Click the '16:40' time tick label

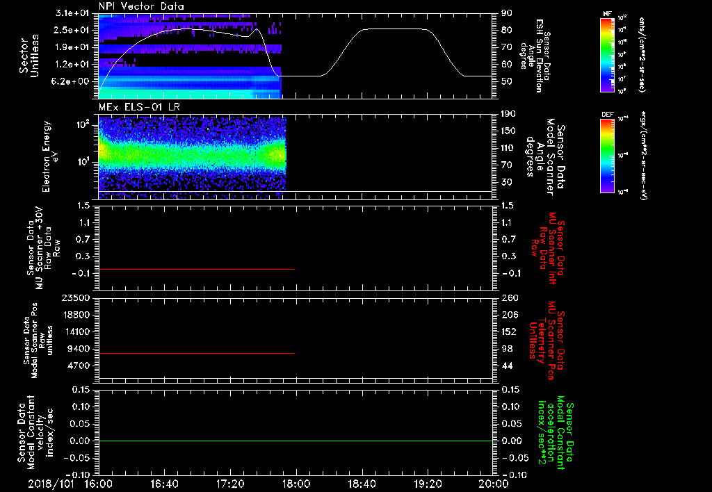coord(164,484)
